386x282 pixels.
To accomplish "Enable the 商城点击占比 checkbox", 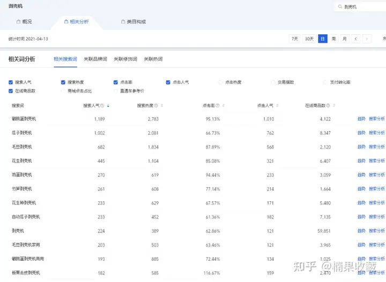I will point(63,91).
